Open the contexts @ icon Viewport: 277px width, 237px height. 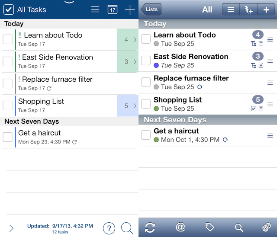point(180,227)
